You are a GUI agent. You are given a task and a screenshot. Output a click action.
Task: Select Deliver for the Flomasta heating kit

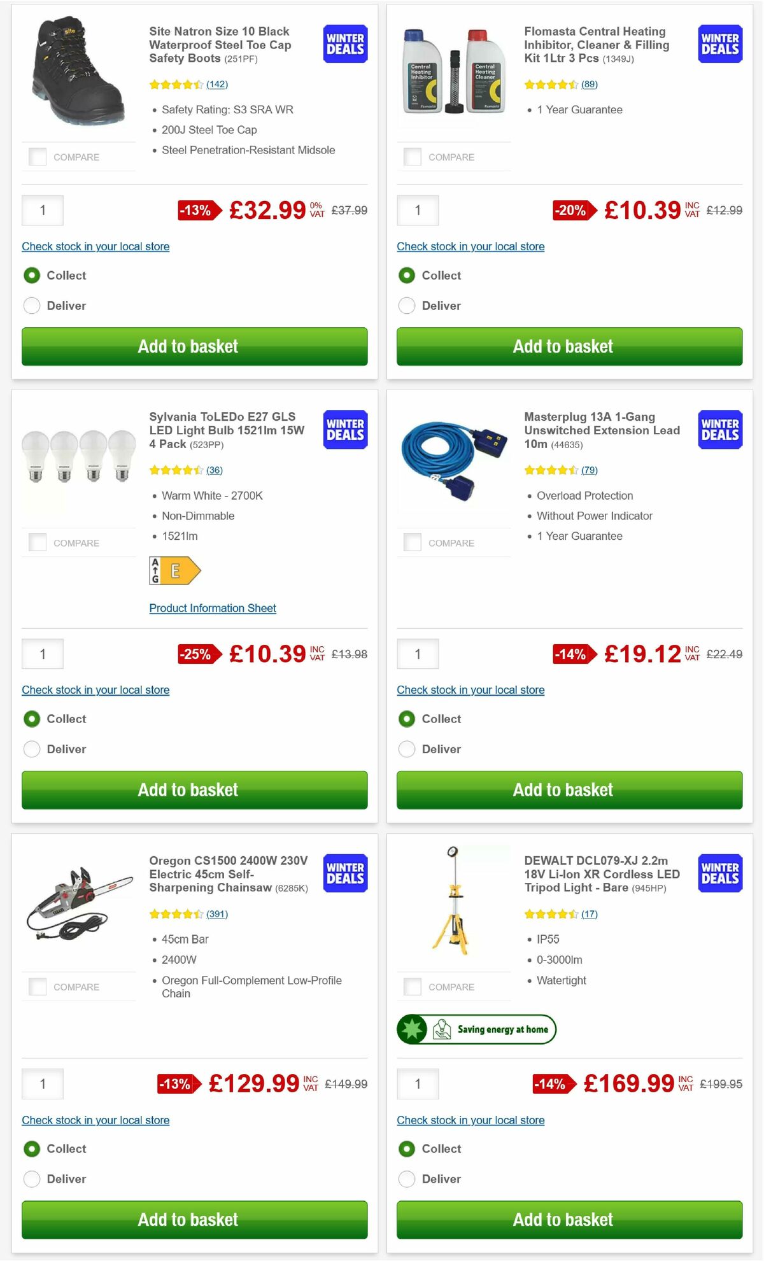(406, 306)
